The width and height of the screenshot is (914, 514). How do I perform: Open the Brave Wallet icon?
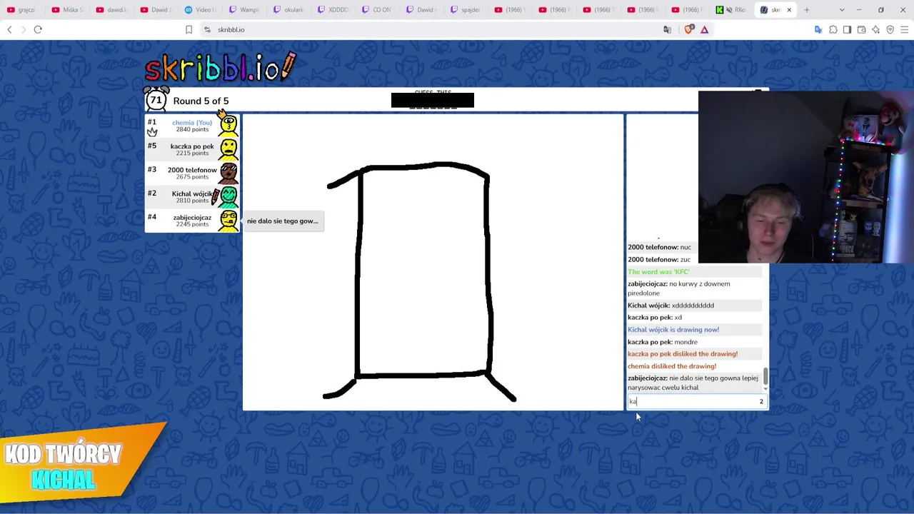[861, 29]
